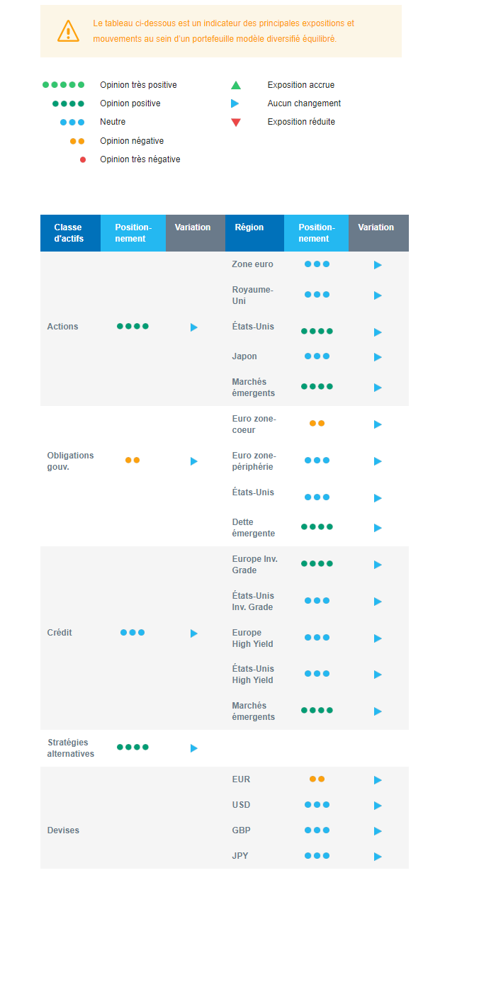Image resolution: width=496 pixels, height=992 pixels.
Task: Click the red 'Exposition réduite' down triangle
Action: [x=236, y=123]
